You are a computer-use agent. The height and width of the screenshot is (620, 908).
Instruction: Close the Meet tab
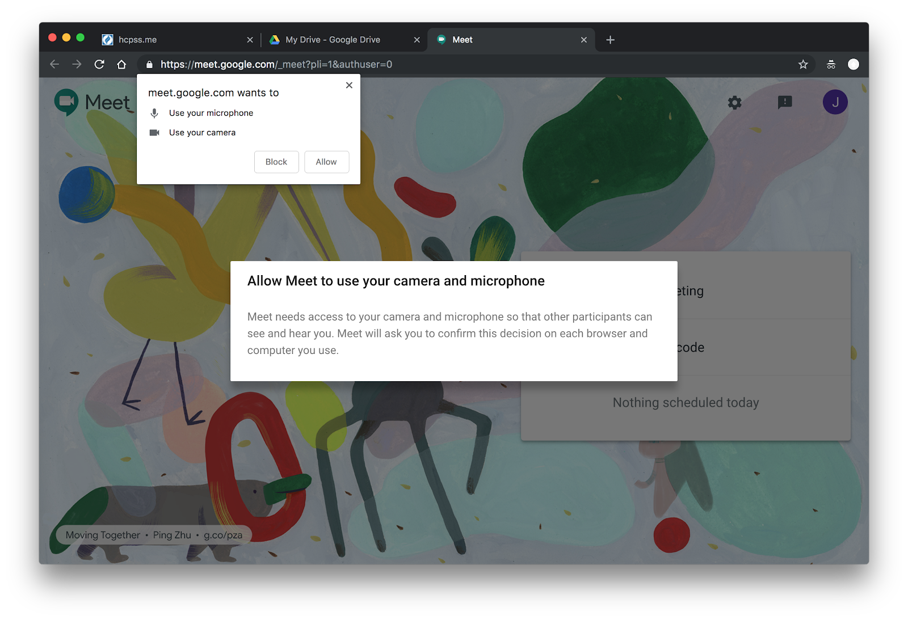584,40
